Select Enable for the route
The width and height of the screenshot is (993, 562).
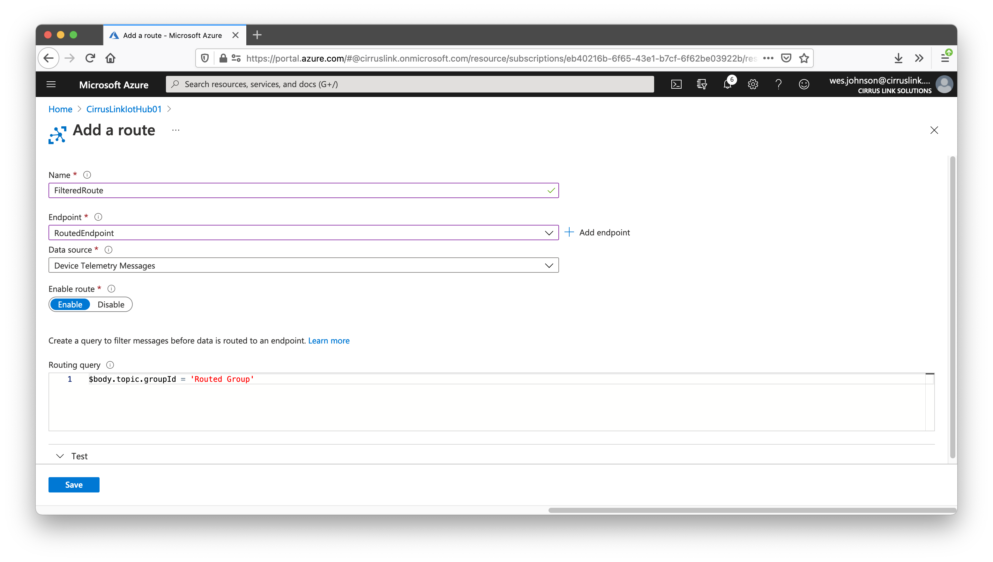click(x=70, y=305)
